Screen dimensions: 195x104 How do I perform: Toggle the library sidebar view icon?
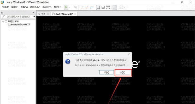click(x=98, y=7)
